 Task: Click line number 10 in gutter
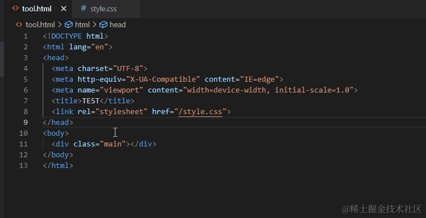23,133
